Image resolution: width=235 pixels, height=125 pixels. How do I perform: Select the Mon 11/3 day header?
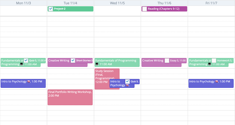click(23, 3)
